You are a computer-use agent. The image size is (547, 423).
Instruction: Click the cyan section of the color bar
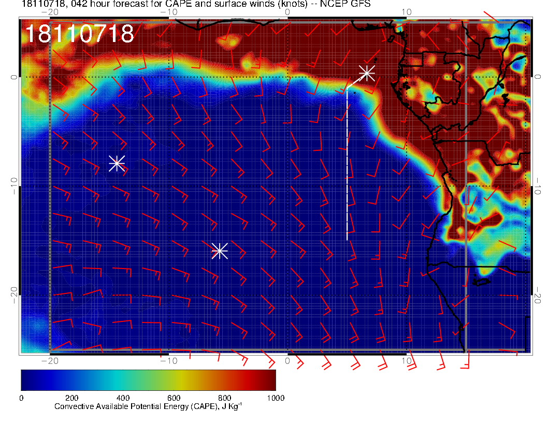117,380
